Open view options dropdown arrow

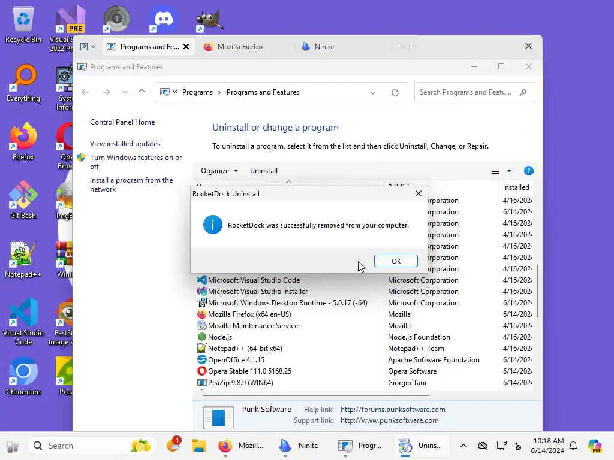509,171
